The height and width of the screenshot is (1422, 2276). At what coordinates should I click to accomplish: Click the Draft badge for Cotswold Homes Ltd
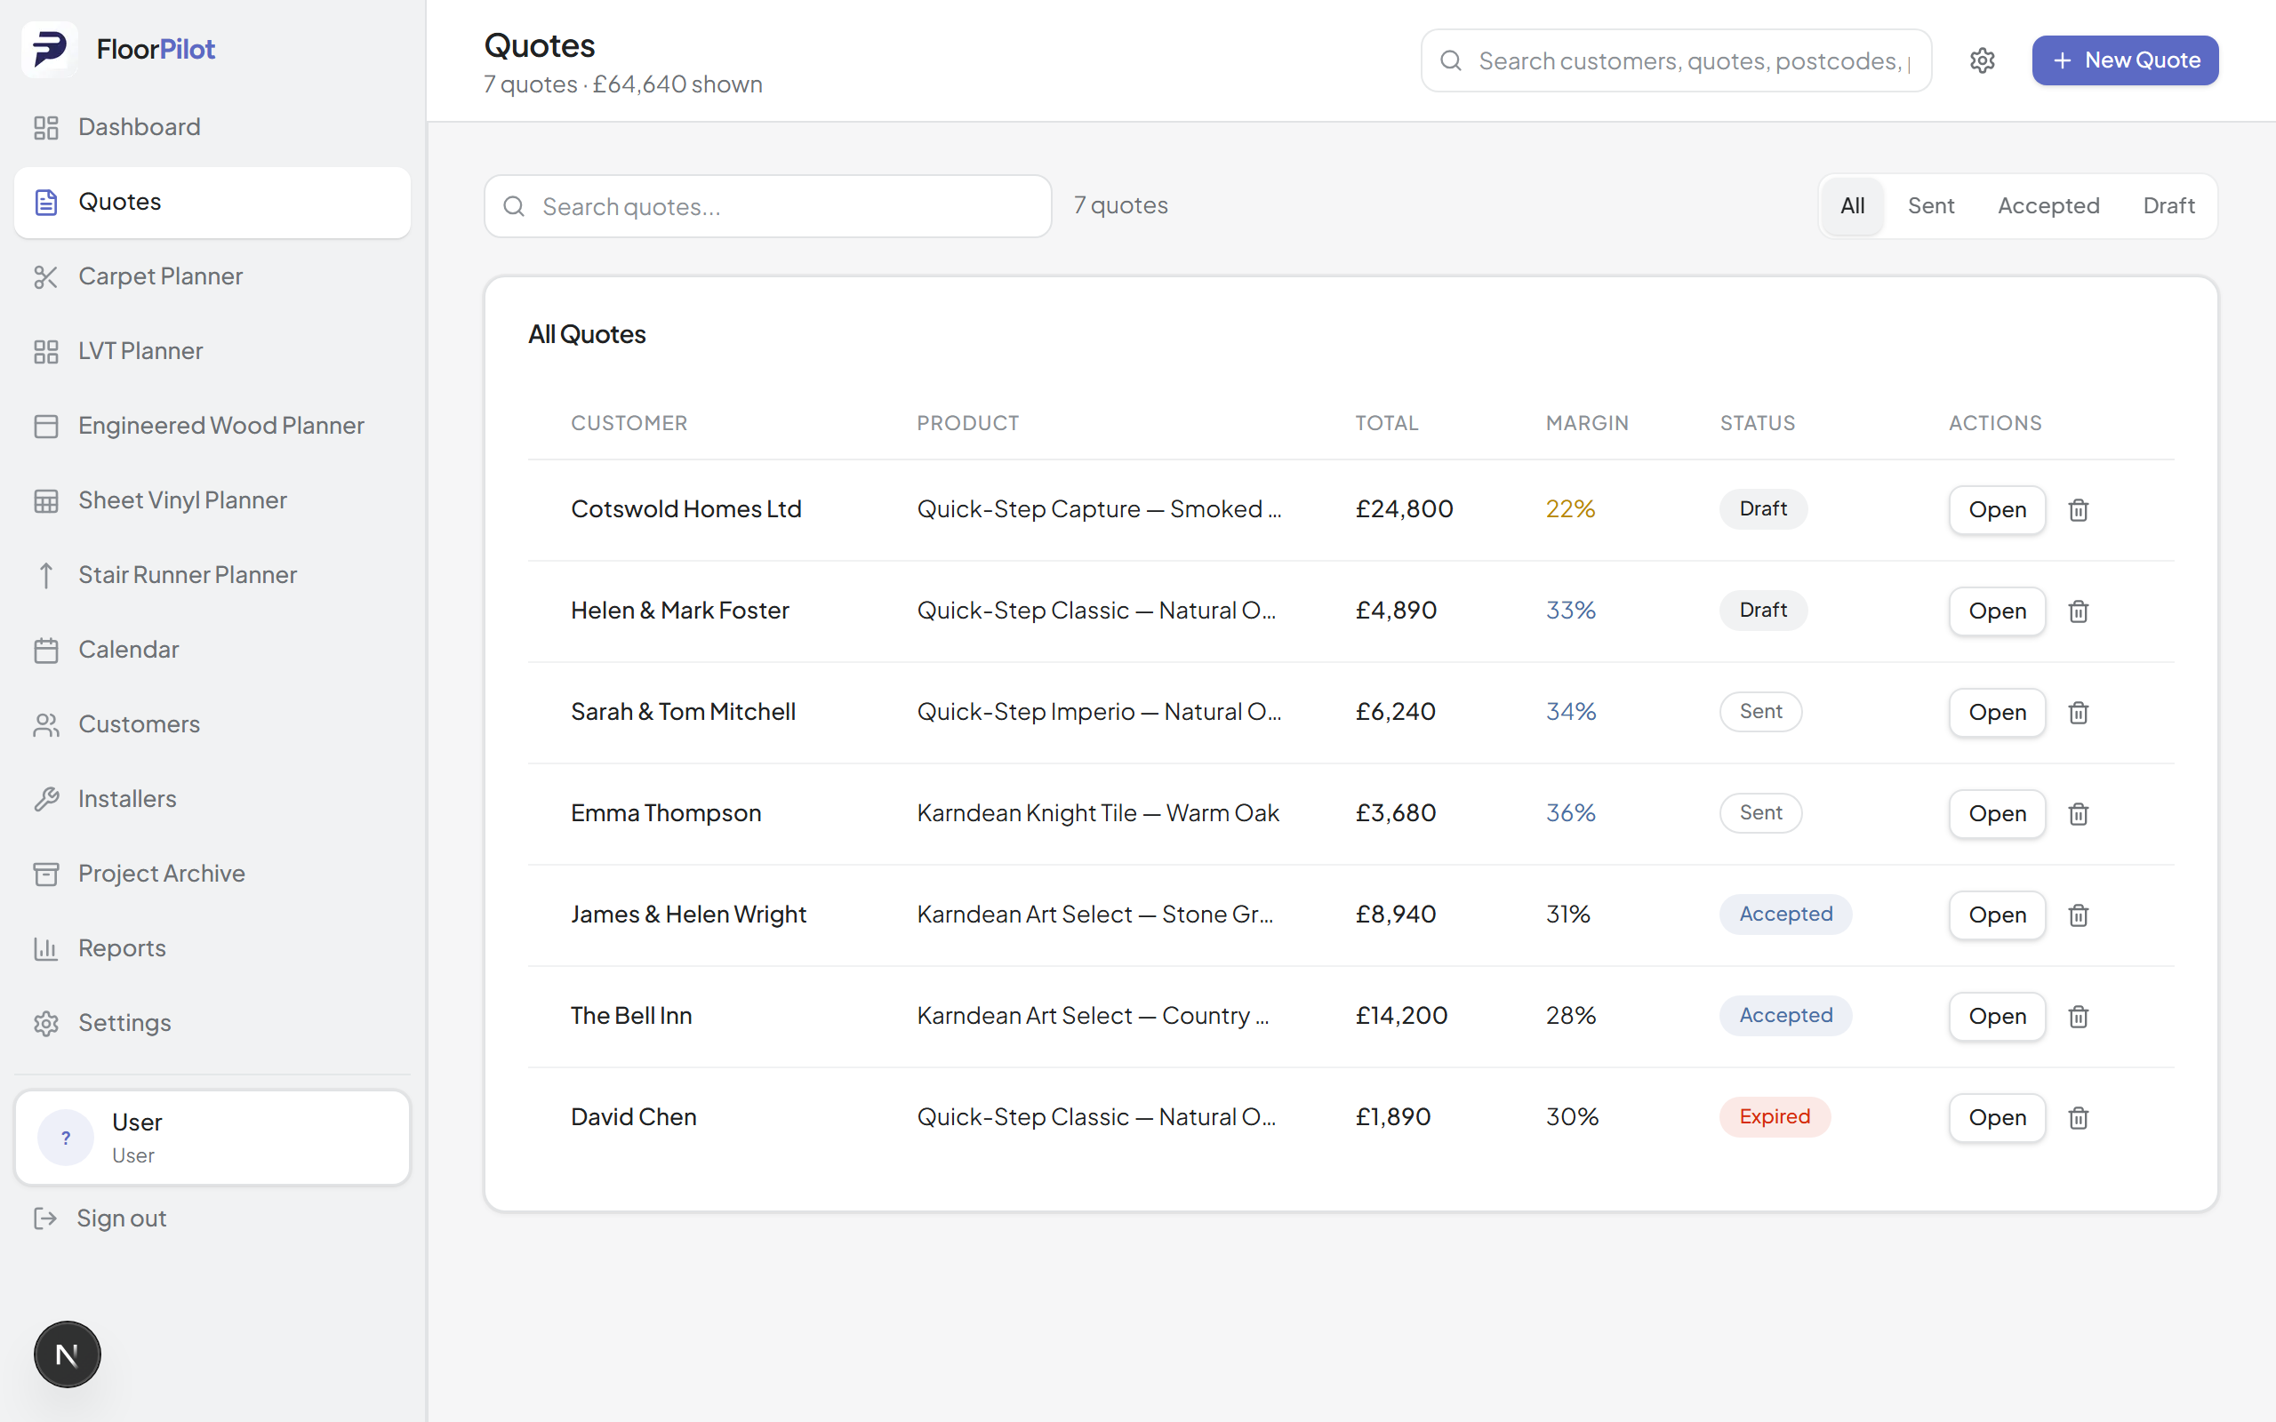click(1763, 508)
